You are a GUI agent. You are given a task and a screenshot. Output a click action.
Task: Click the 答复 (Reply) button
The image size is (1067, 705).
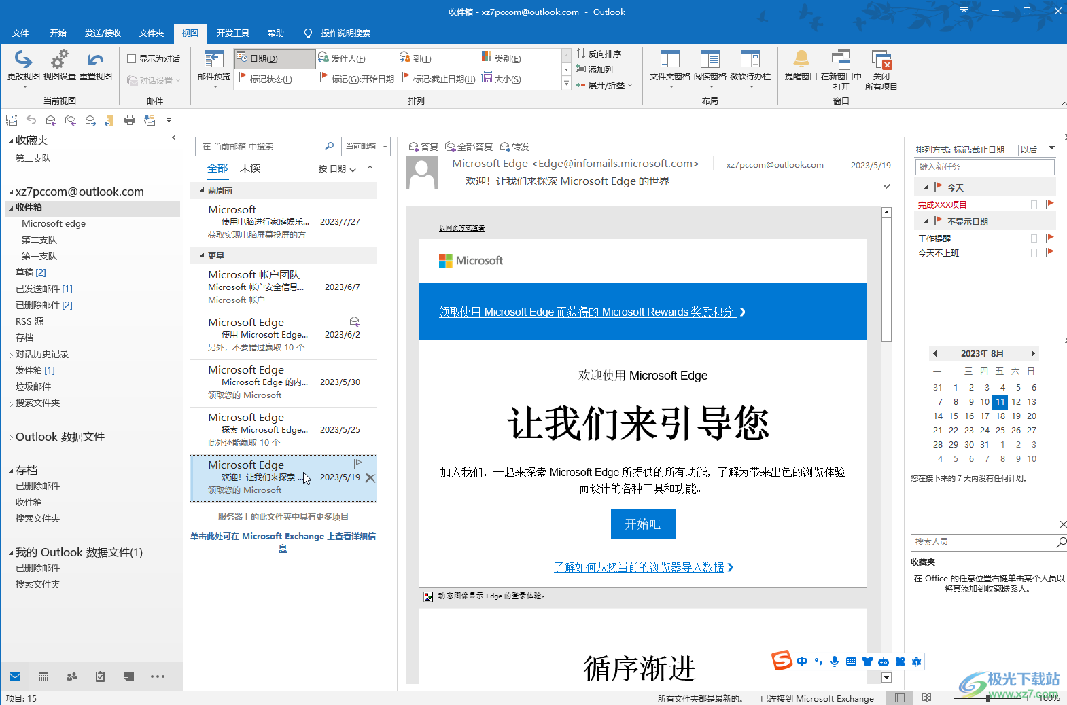(423, 147)
